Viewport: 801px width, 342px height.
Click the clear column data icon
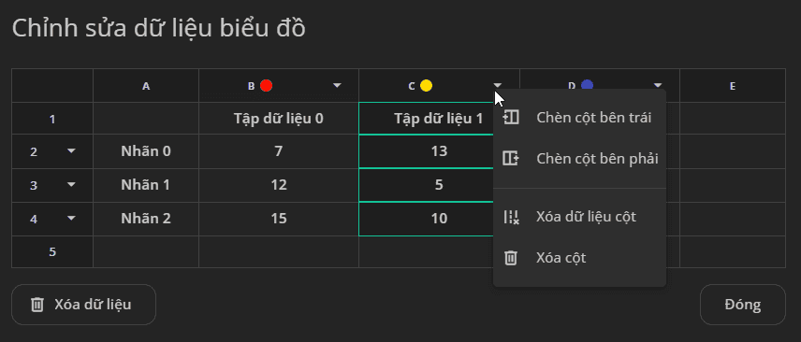point(511,217)
